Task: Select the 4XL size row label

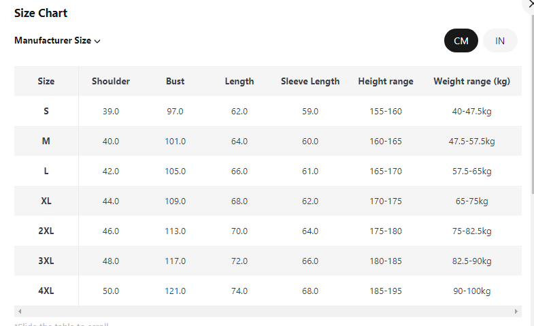Action: 46,291
